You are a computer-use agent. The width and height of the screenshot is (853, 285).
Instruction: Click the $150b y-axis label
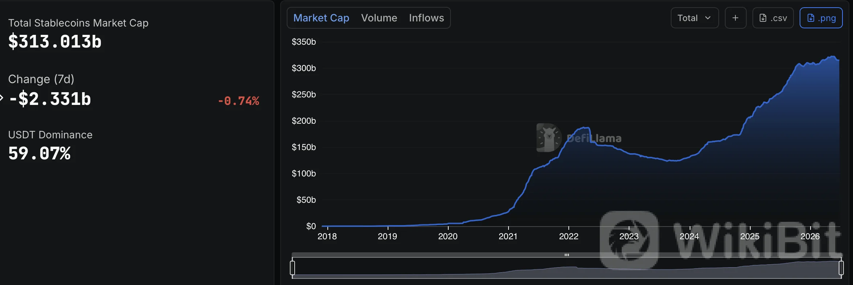coord(304,147)
